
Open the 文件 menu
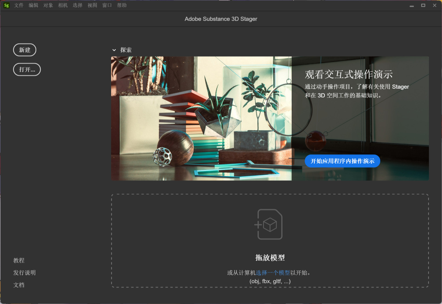[x=19, y=5]
